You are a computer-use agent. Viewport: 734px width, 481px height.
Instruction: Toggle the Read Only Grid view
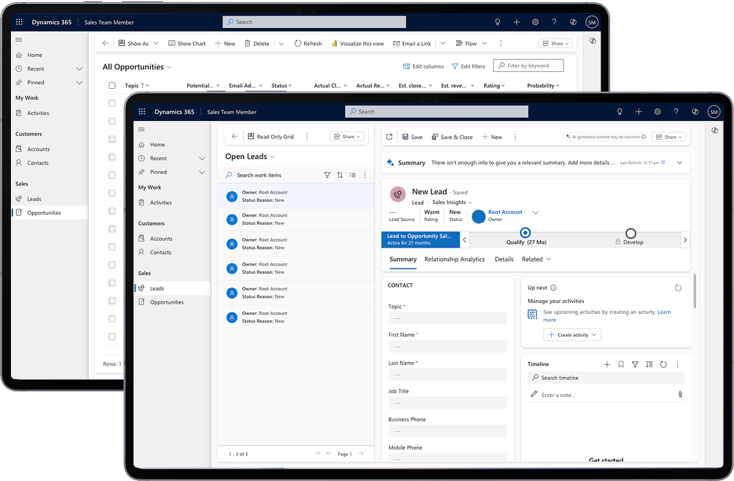coord(271,136)
